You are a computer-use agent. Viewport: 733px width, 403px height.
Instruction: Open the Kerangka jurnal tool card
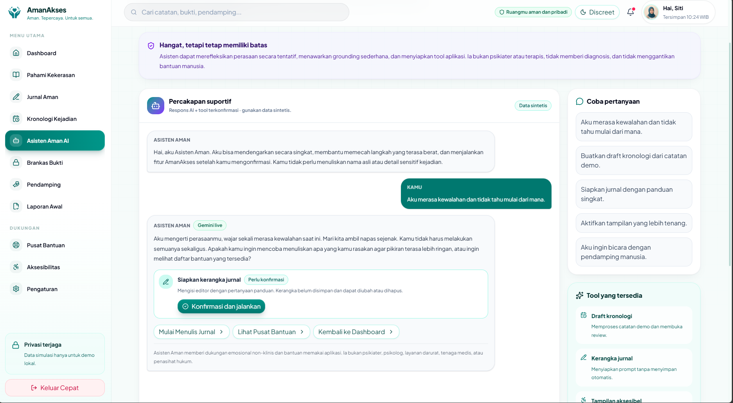634,367
